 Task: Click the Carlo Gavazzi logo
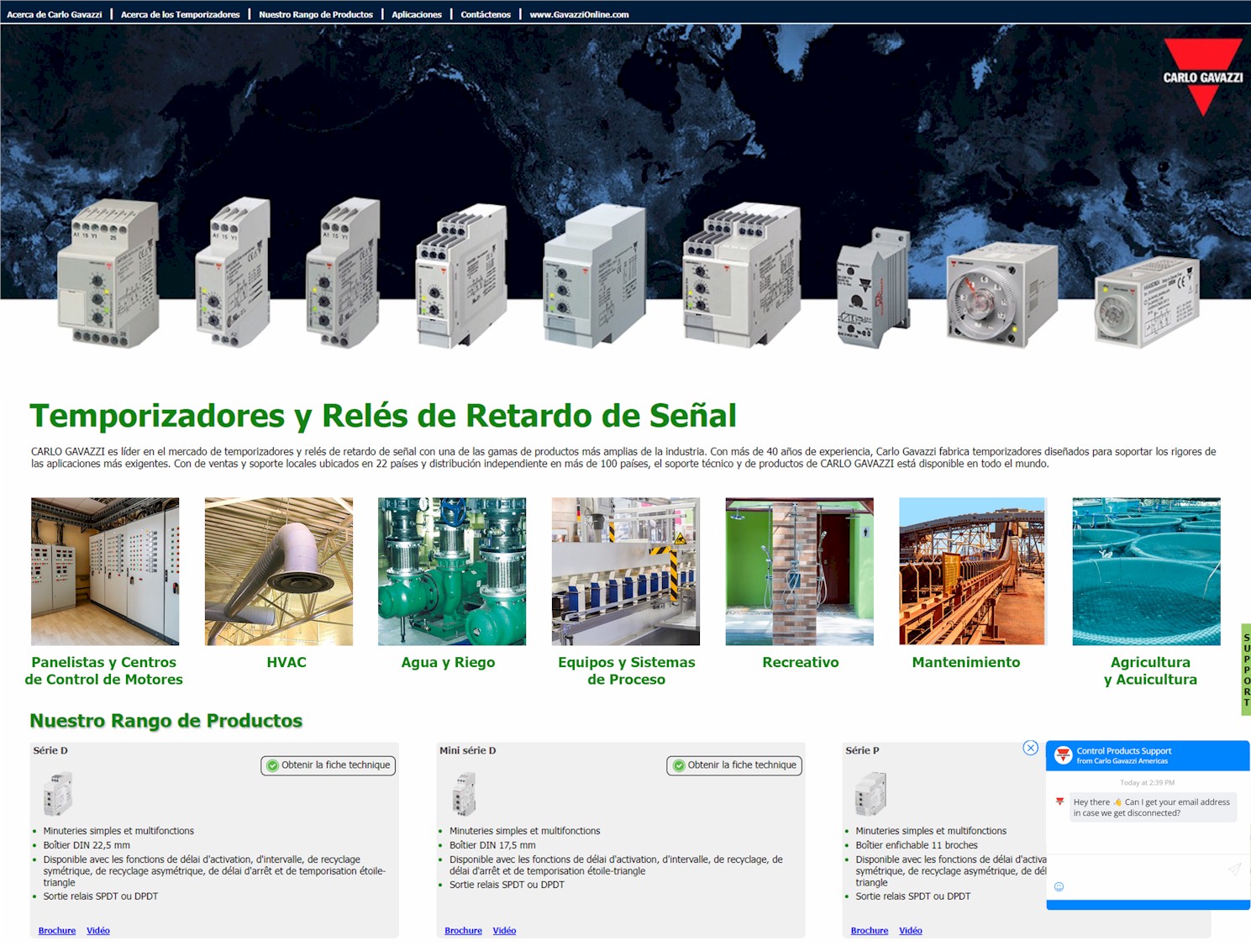tap(1202, 76)
